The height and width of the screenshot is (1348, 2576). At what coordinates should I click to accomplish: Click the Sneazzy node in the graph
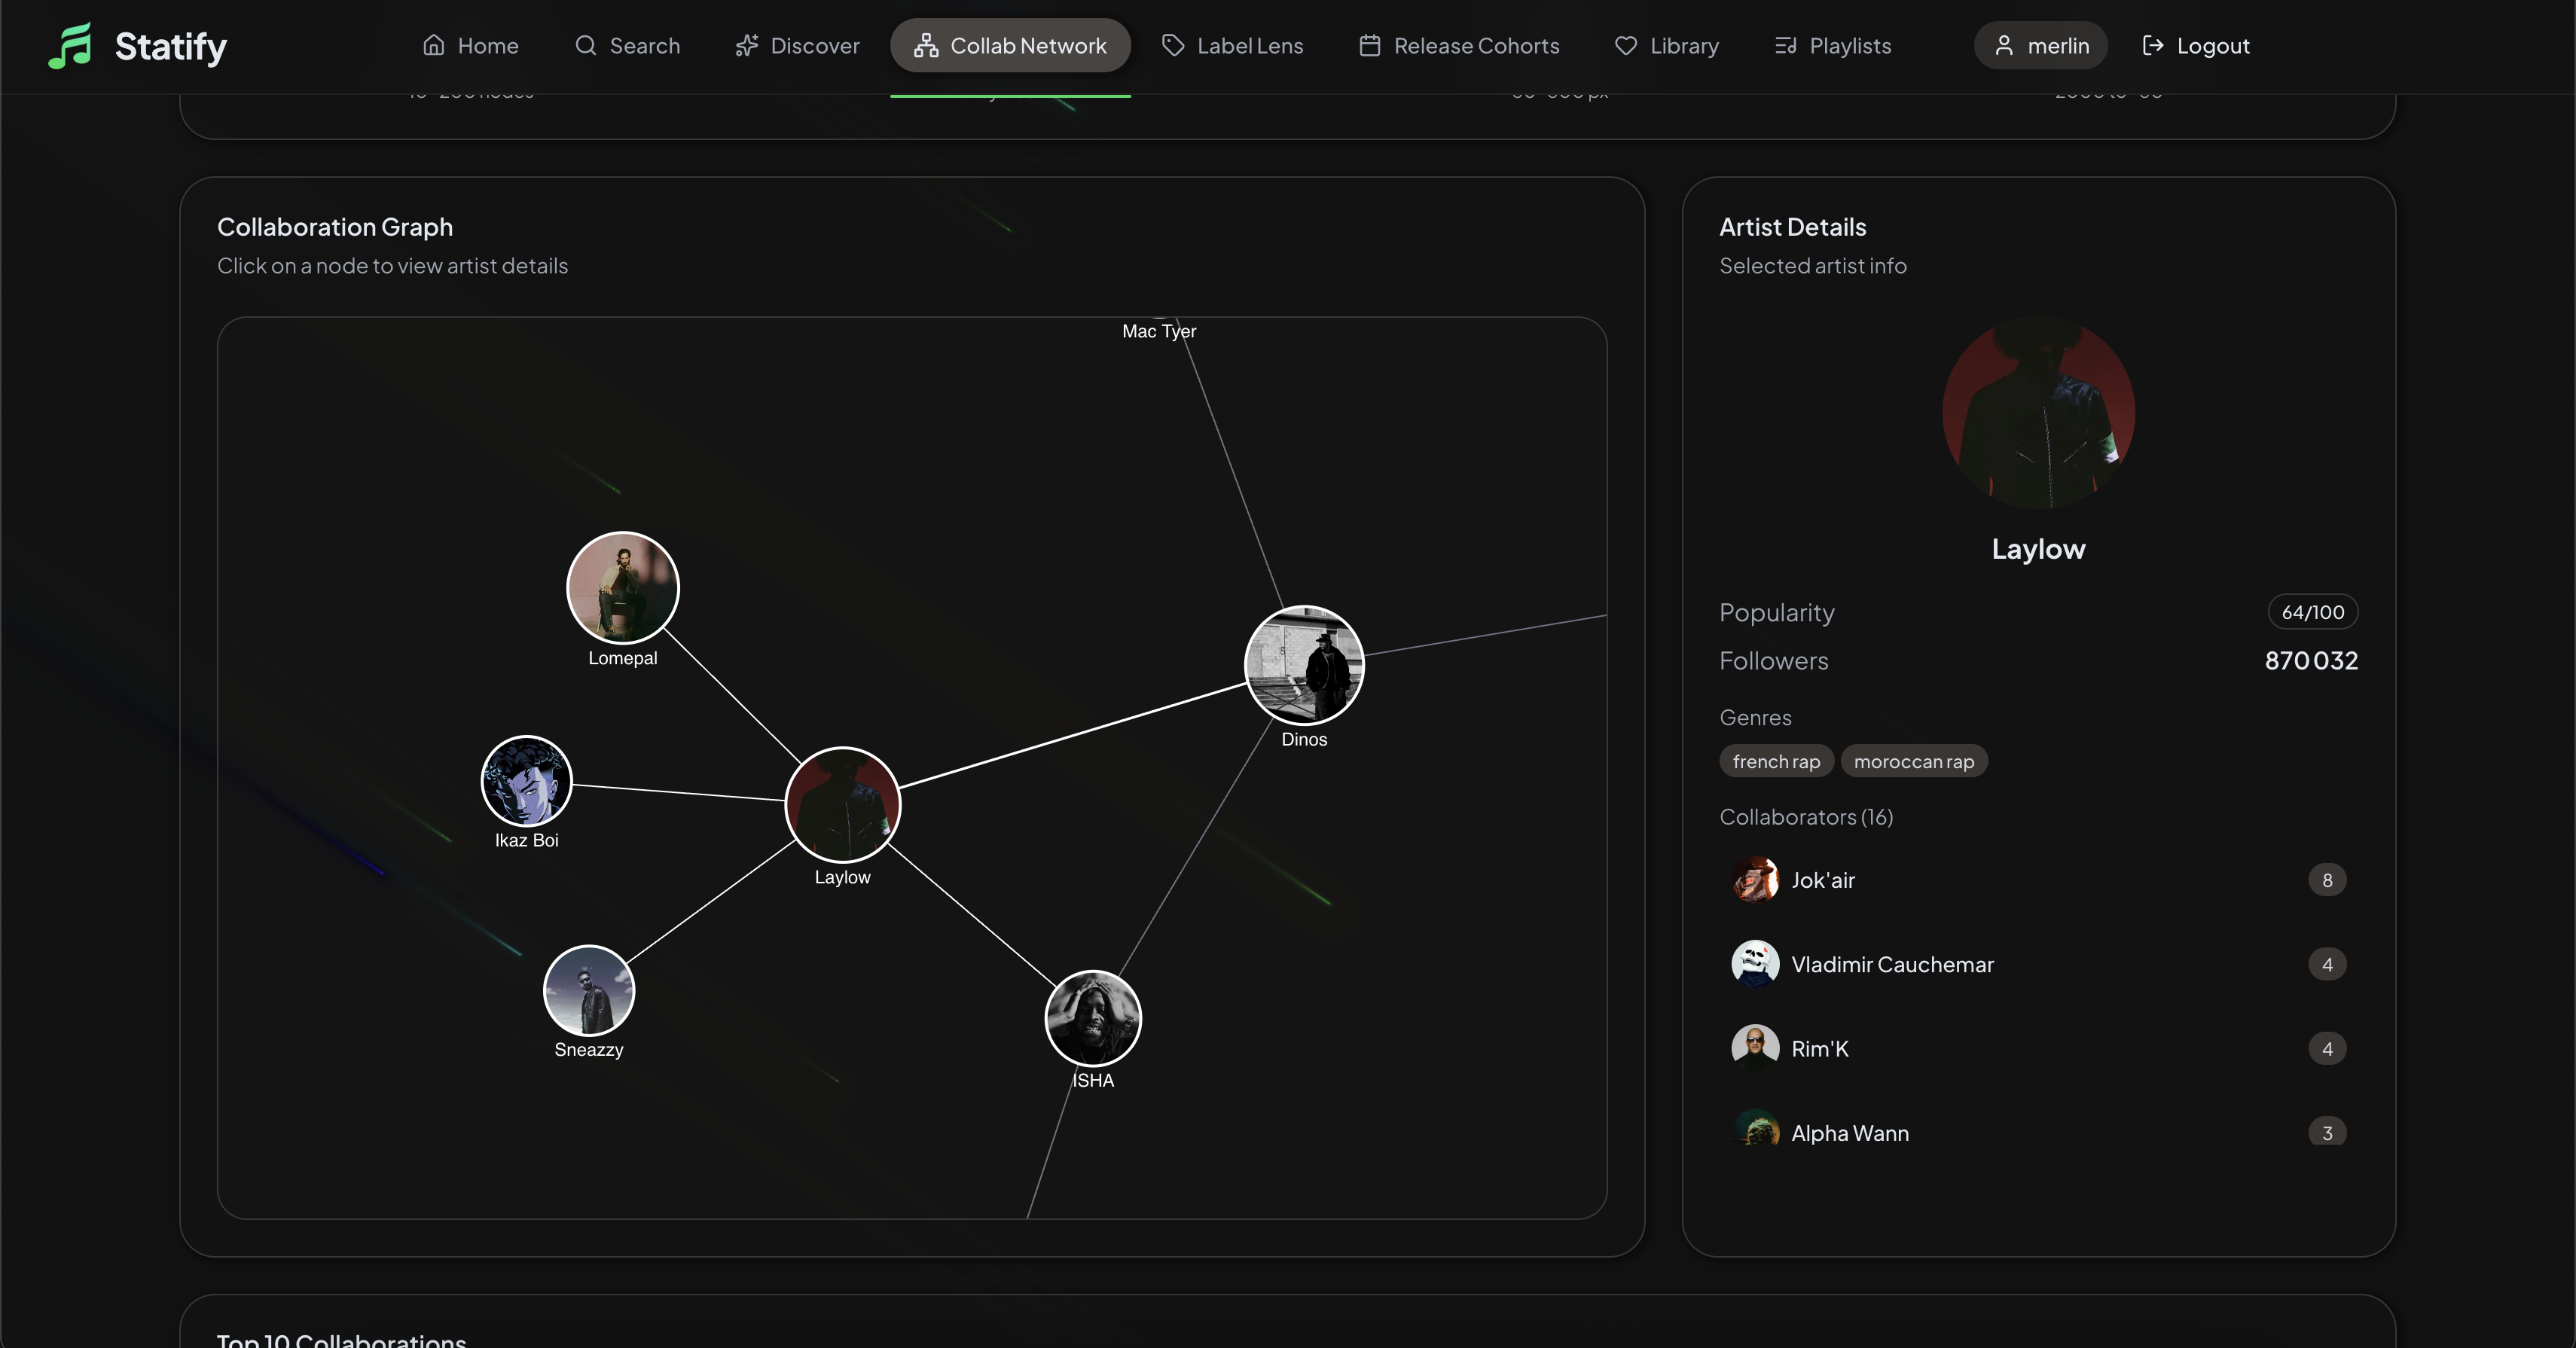pyautogui.click(x=589, y=989)
